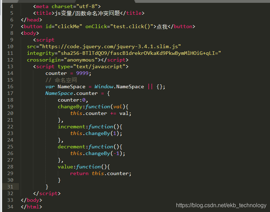Screen dimensions: 270x212
Task: Click line number 16 in gutter
Action: click(10, 87)
